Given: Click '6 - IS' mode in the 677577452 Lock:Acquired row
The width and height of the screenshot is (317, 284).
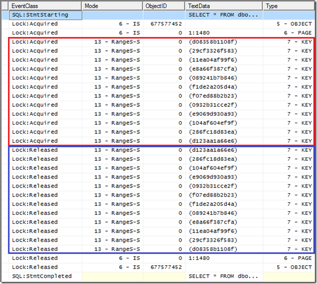Looking at the screenshot, I should (x=130, y=24).
